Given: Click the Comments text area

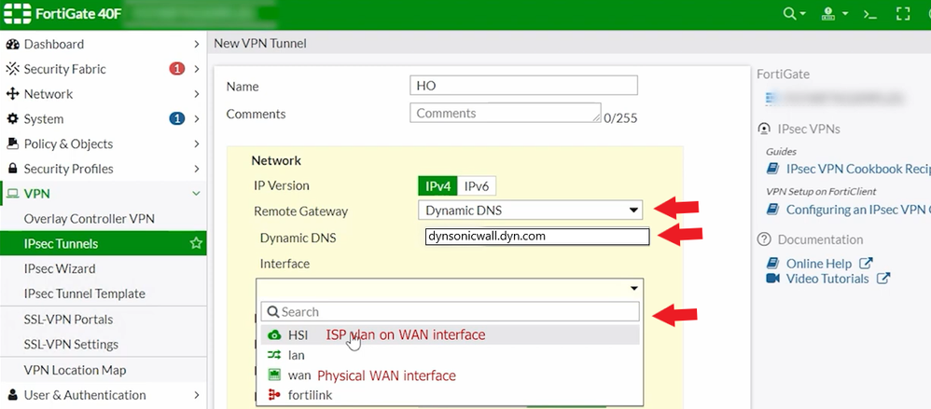Looking at the screenshot, I should pyautogui.click(x=506, y=113).
